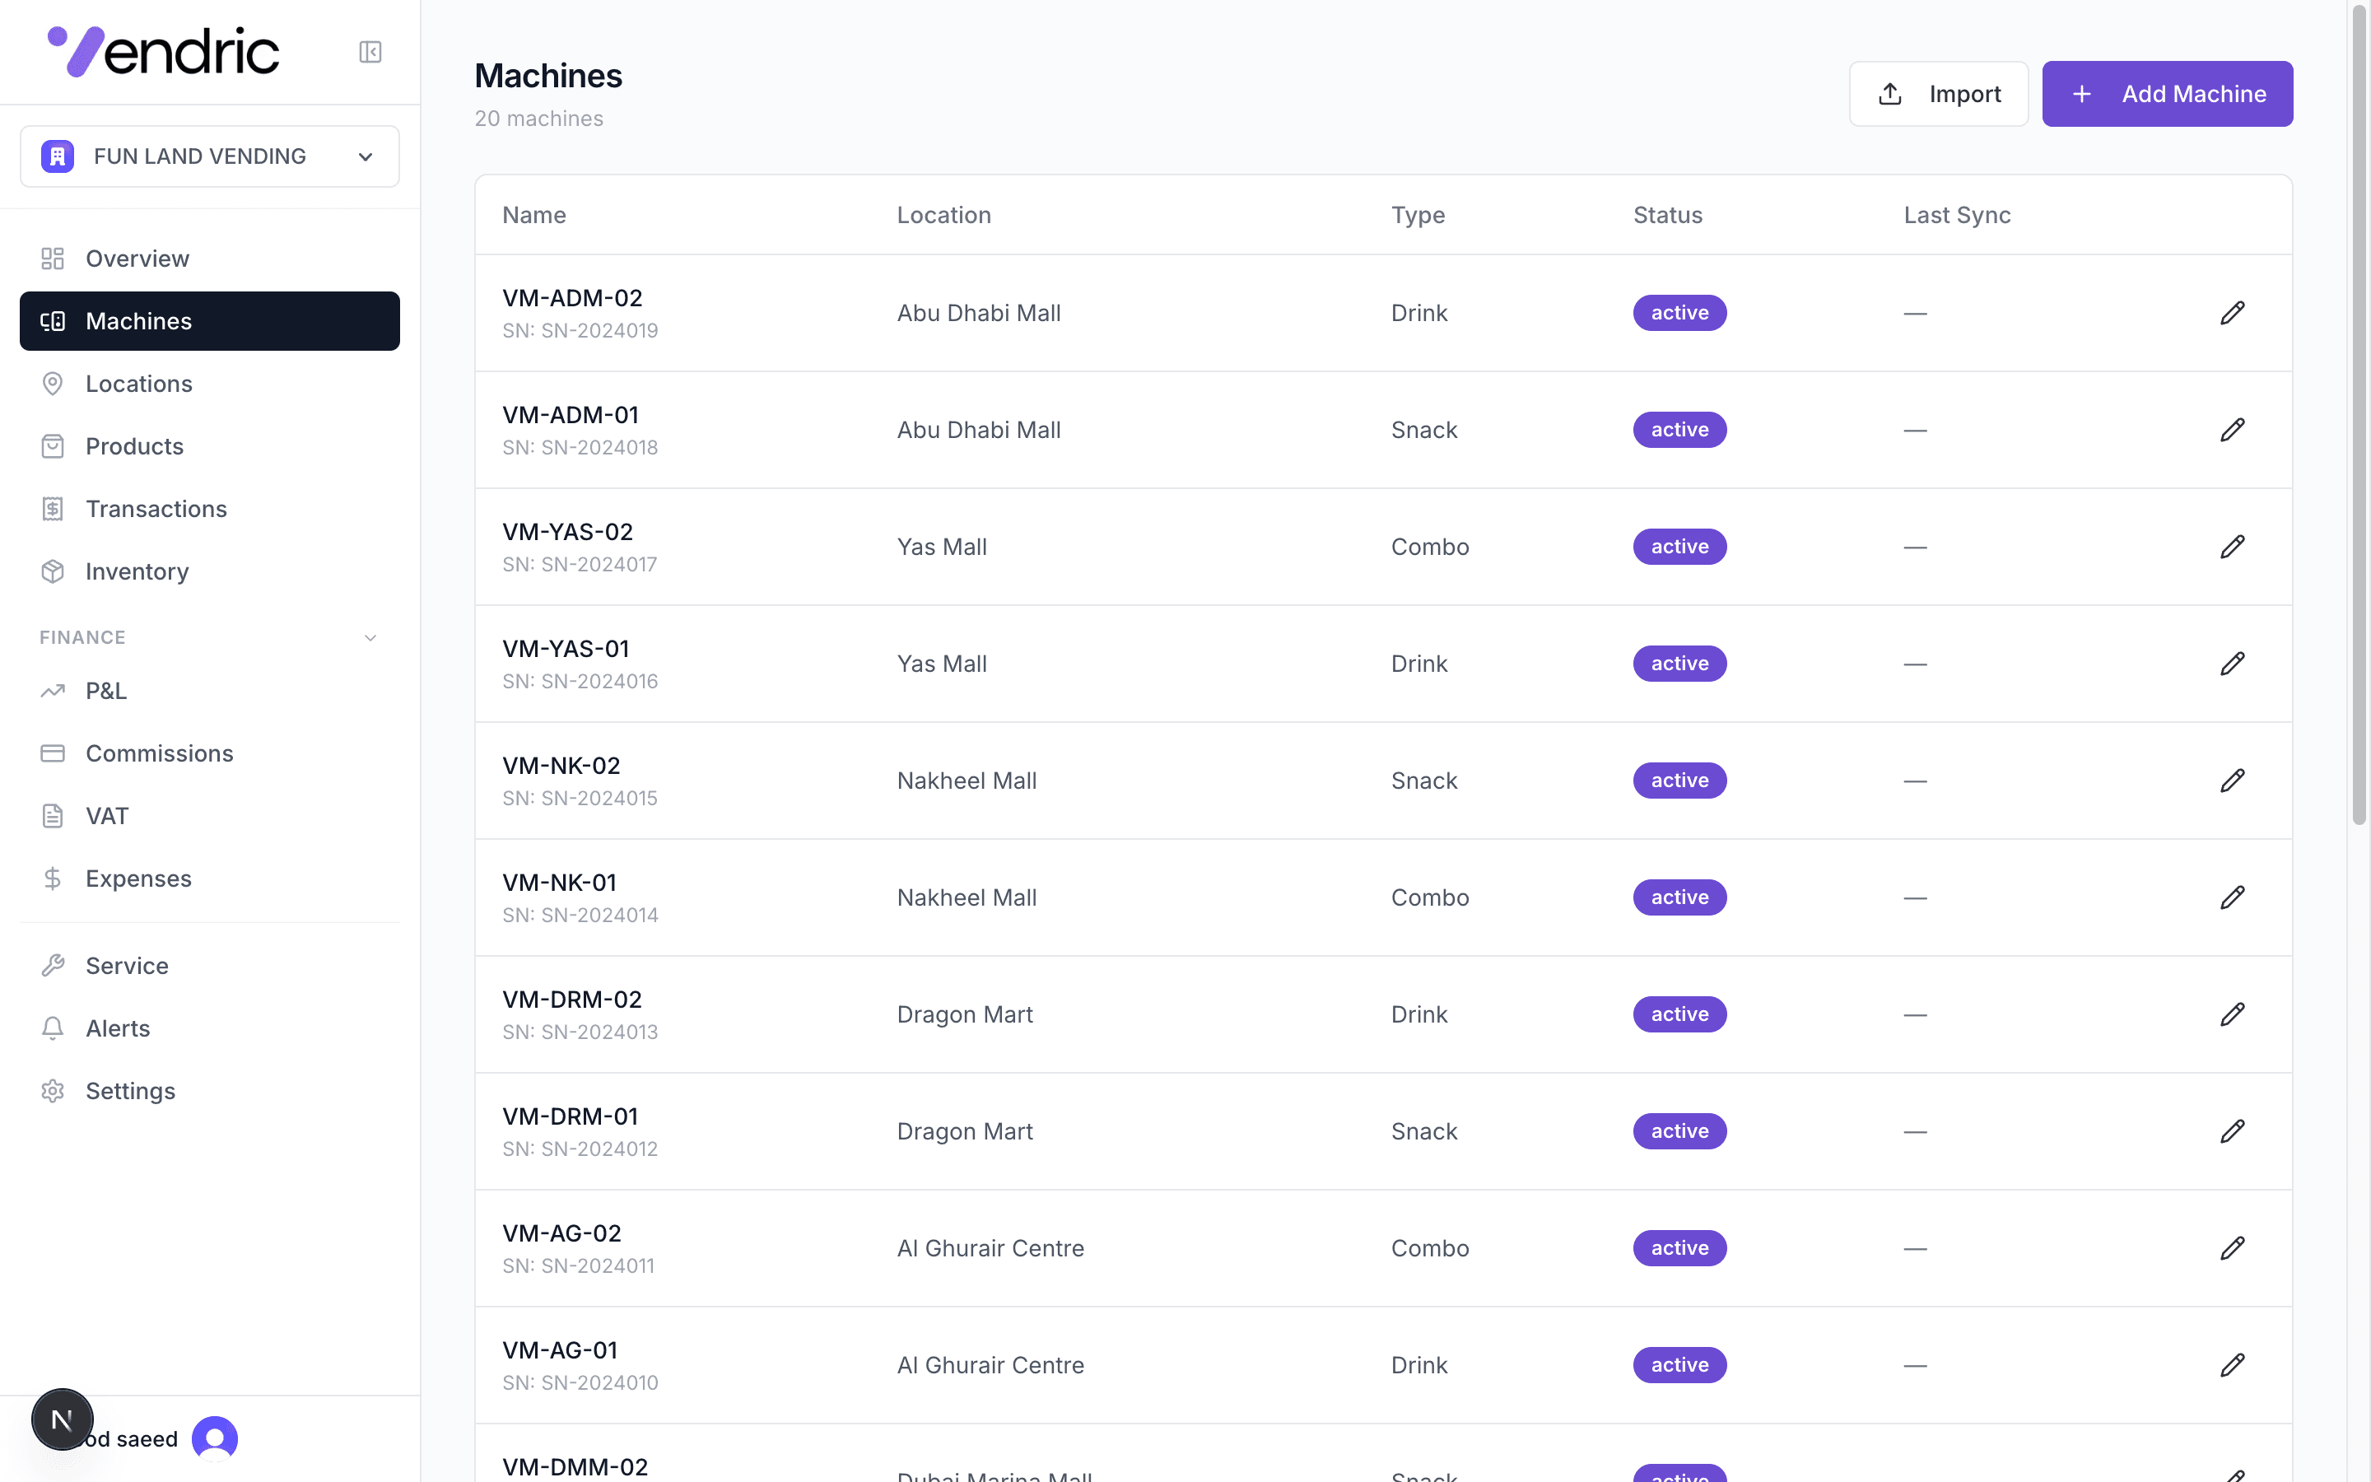Click the page vertical scrollbar
The width and height of the screenshot is (2371, 1482).
pyautogui.click(x=2359, y=412)
